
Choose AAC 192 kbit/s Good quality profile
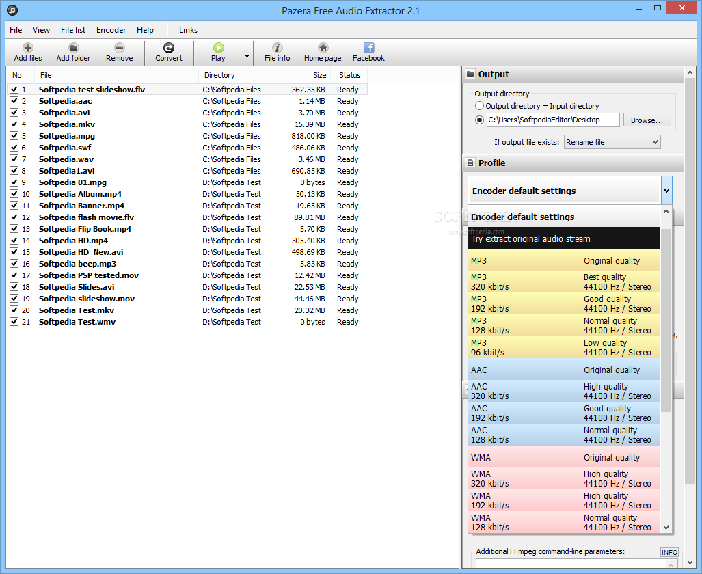[x=564, y=413]
